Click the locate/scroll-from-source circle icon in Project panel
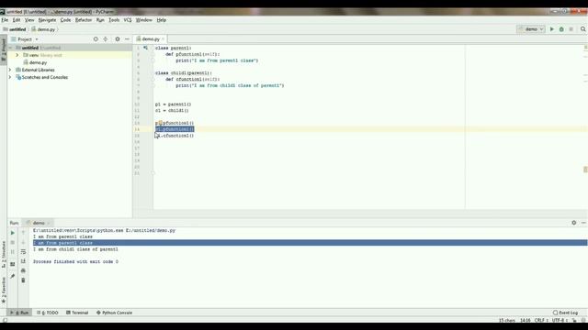This screenshot has height=330, width=588. click(96, 39)
